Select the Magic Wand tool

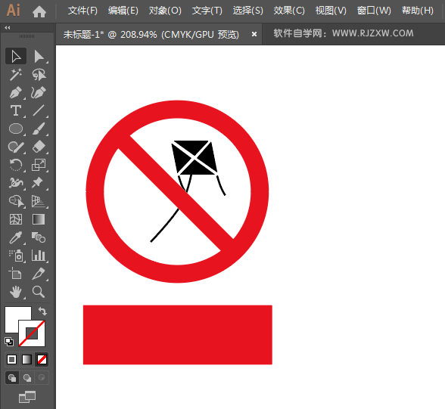pyautogui.click(x=16, y=74)
